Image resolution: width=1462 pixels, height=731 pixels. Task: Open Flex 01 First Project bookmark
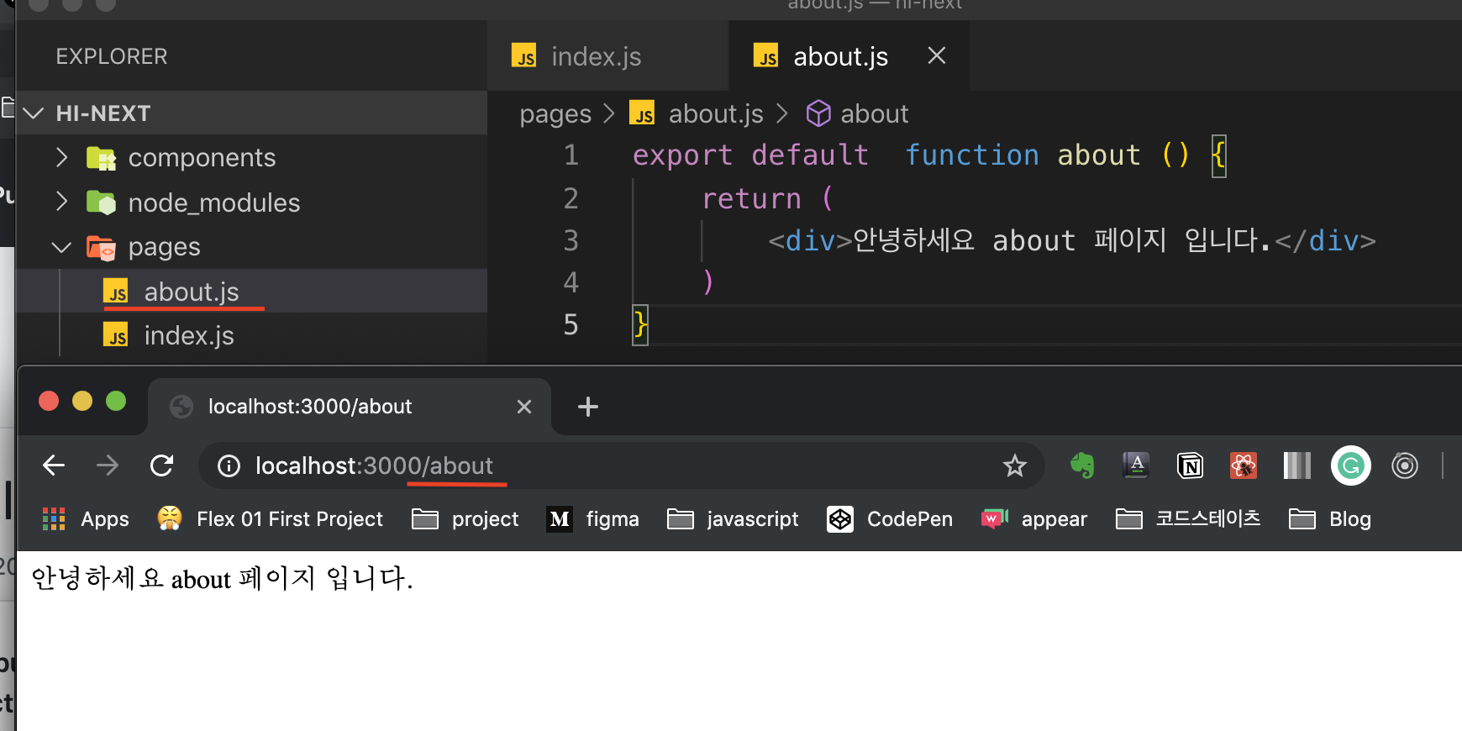271,519
